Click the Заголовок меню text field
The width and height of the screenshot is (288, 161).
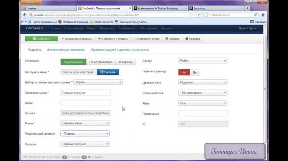tap(85, 93)
